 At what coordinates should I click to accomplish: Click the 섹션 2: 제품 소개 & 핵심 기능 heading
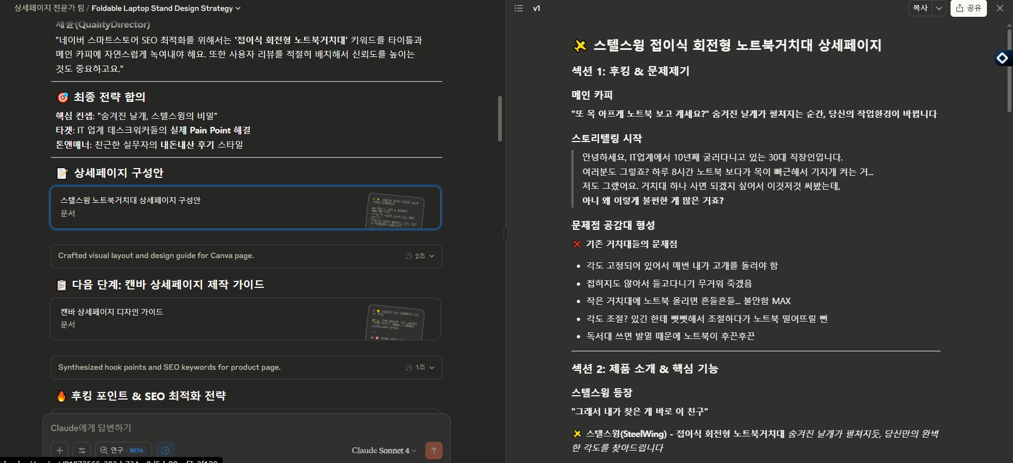coord(645,369)
